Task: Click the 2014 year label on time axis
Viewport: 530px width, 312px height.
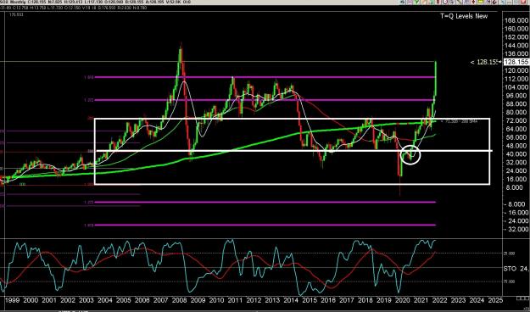Action: click(290, 300)
